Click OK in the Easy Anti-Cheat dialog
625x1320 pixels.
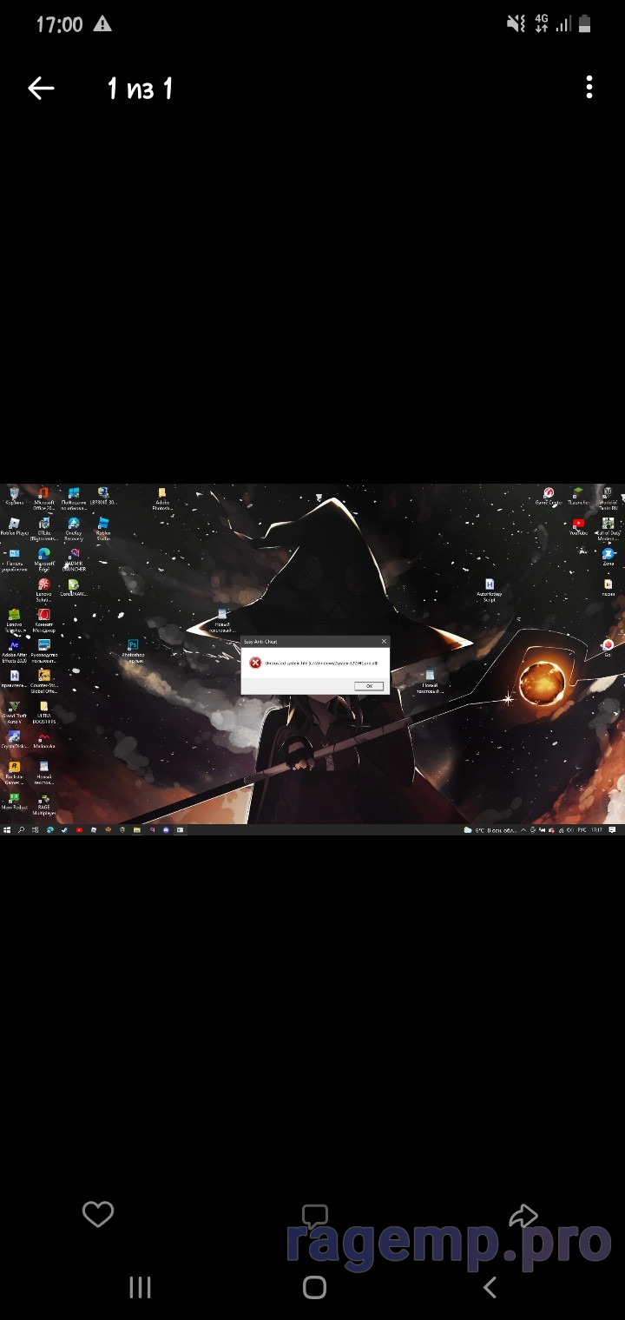[369, 686]
